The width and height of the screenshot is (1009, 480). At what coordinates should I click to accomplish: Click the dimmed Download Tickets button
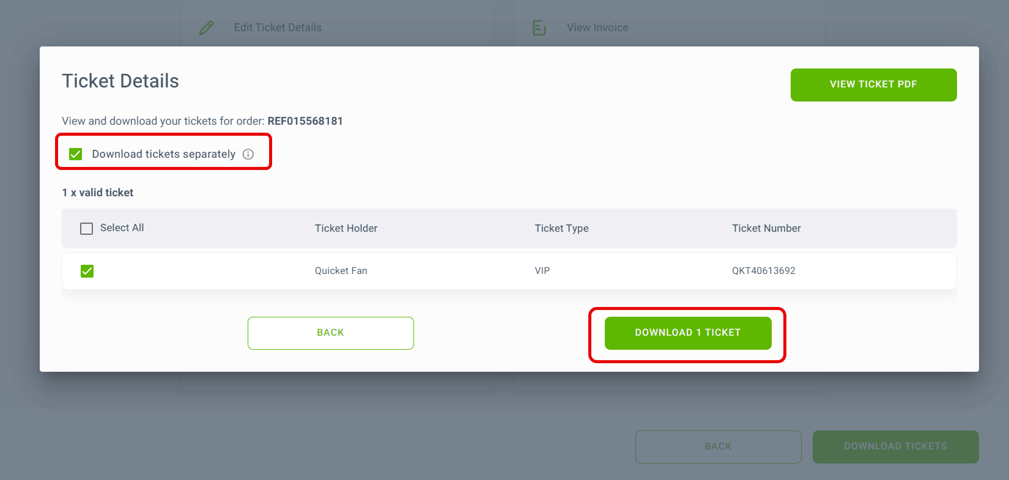pos(895,446)
